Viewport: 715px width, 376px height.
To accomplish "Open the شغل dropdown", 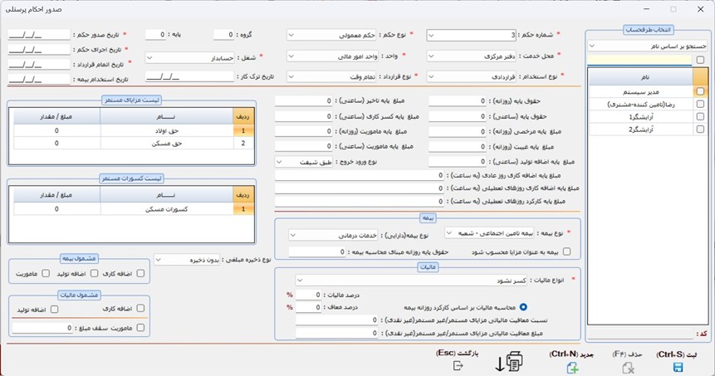I will (189, 58).
